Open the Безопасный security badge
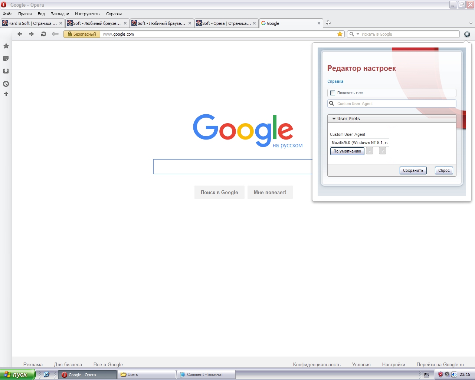 (82, 34)
